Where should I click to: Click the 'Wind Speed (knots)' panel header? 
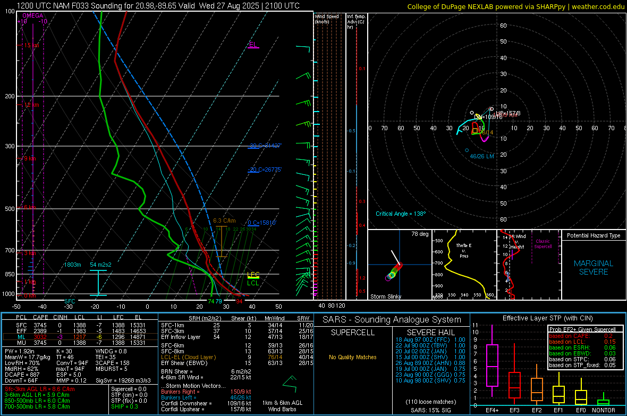click(327, 19)
